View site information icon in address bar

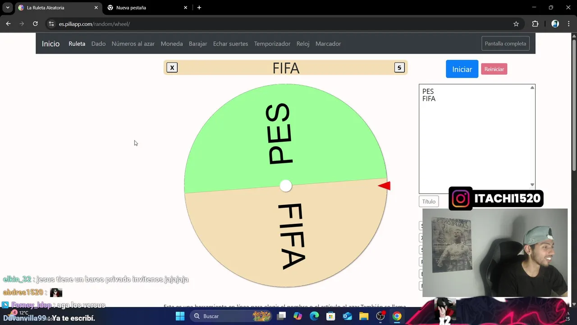tap(51, 24)
